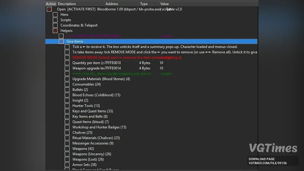The height and width of the screenshot is (171, 304).
Task: Tick the Messenger Accessories (9) checkbox
Action: (x=67, y=143)
